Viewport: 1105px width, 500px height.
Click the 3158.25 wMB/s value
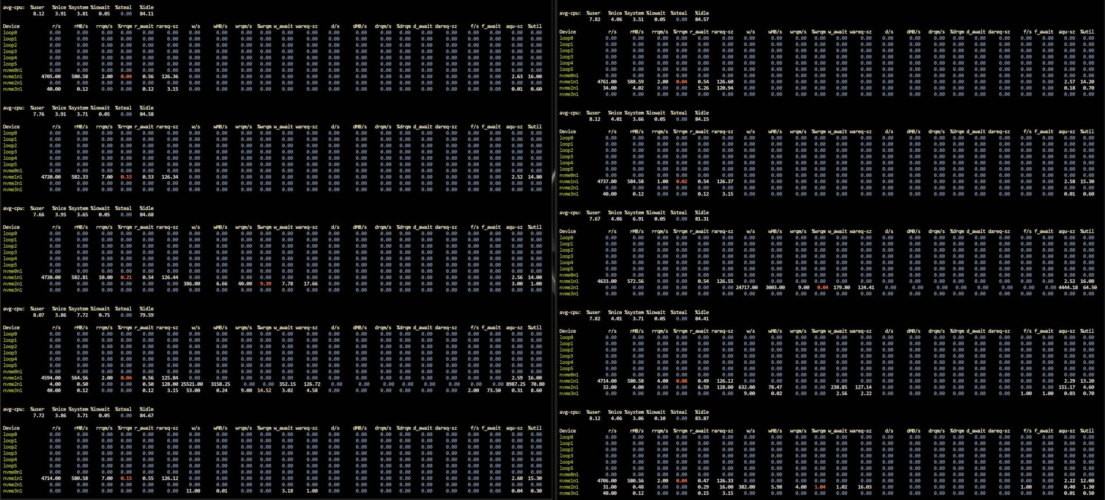[x=220, y=384]
